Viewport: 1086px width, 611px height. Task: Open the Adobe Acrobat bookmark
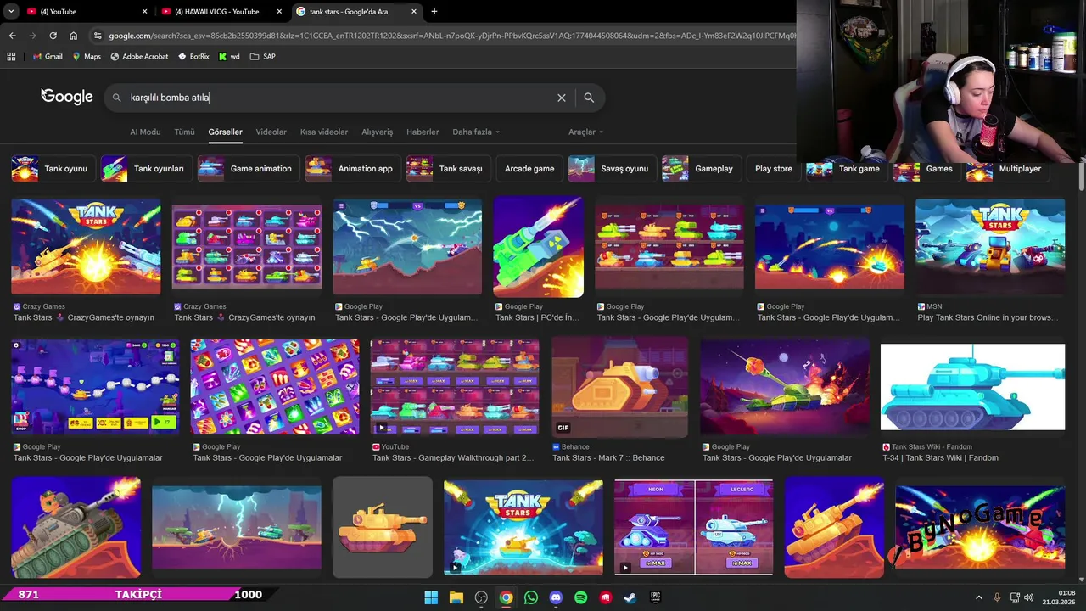pyautogui.click(x=139, y=57)
